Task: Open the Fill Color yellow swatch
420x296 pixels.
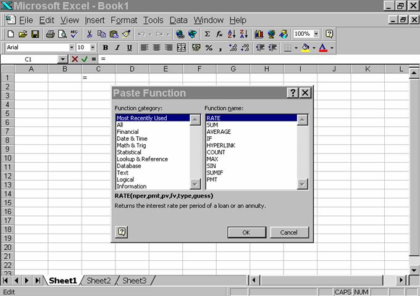Action: point(305,47)
